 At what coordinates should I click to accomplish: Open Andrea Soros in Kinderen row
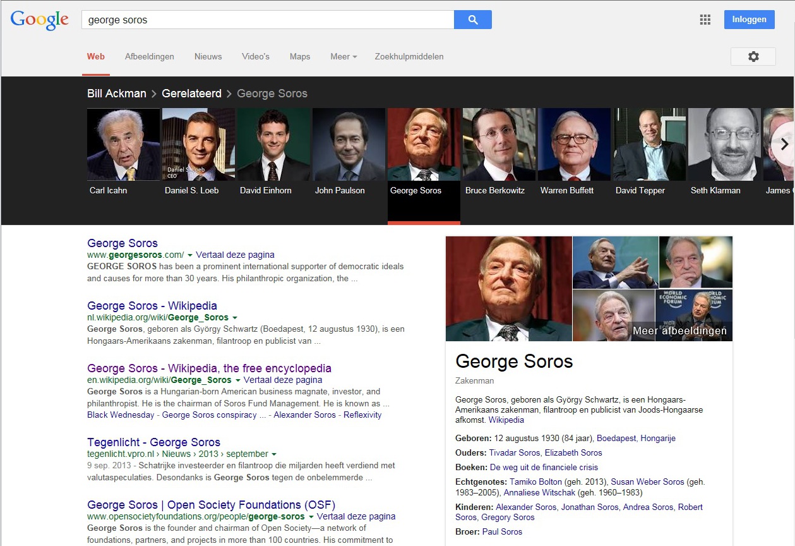[649, 507]
